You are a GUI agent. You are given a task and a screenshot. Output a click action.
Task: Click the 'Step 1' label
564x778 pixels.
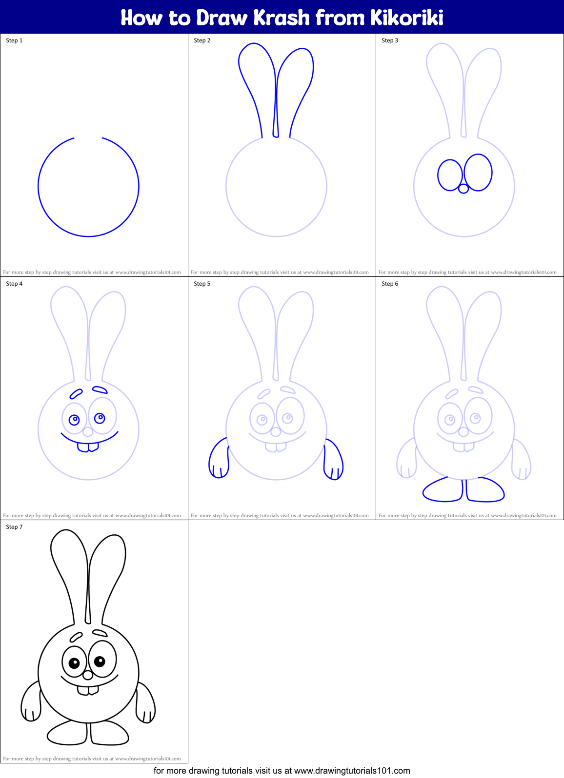coord(14,40)
